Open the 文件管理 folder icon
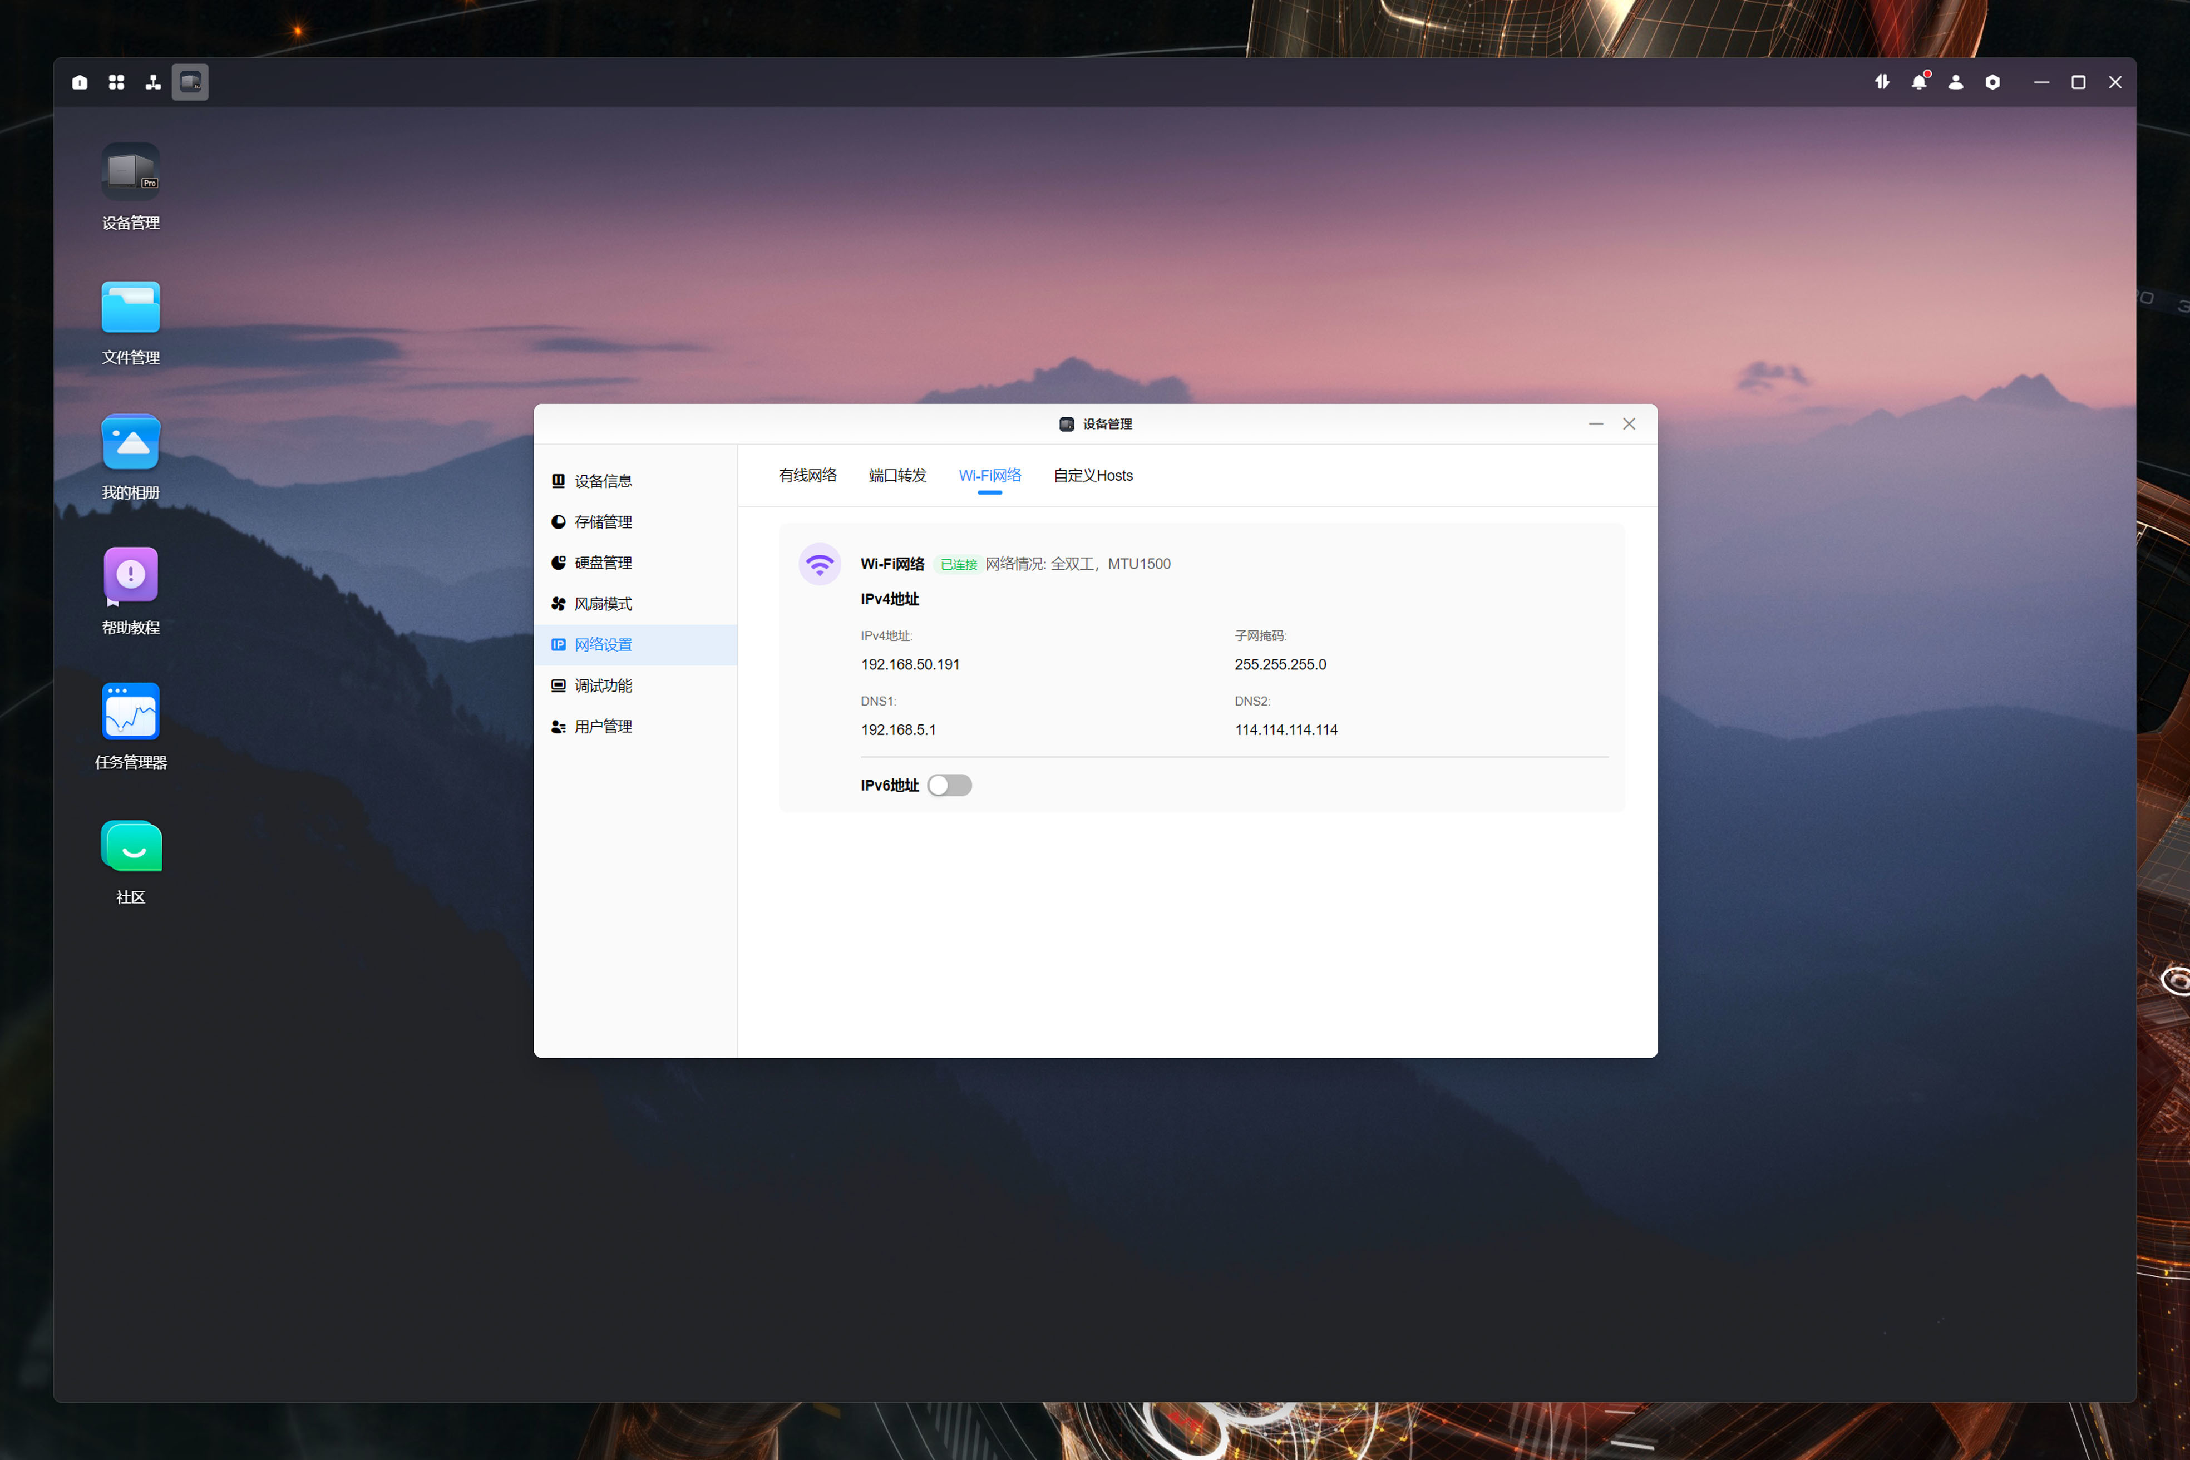This screenshot has height=1460, width=2190. tap(130, 307)
